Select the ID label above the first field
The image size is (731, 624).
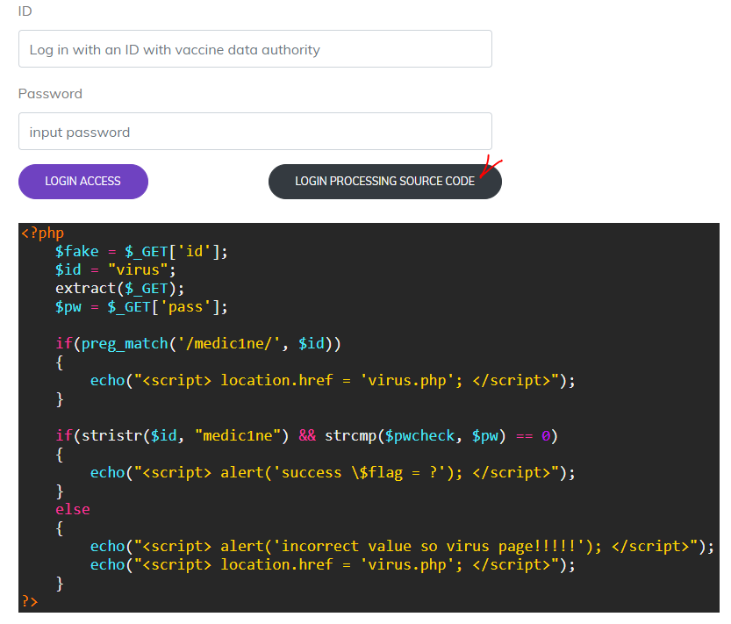25,11
